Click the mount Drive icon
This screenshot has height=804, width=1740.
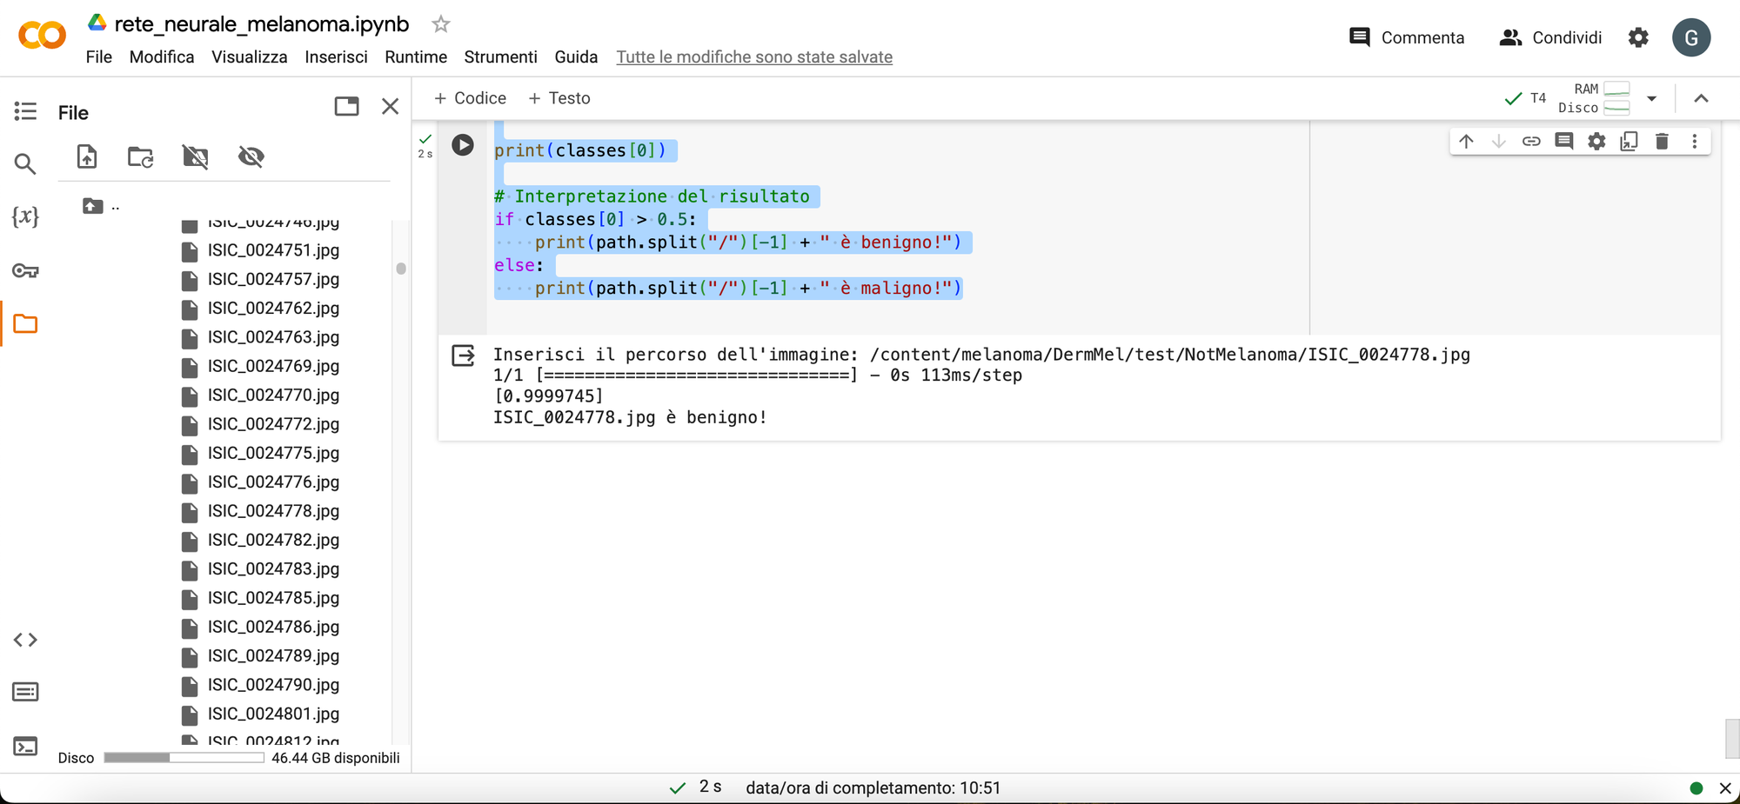point(195,156)
